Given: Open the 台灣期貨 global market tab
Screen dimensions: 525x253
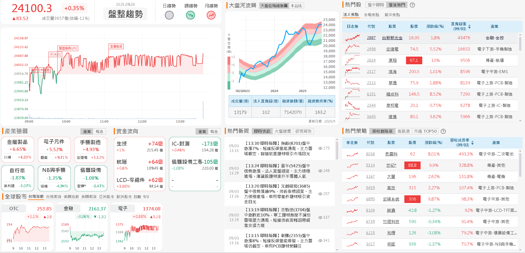Looking at the screenshot, I should tap(54, 197).
